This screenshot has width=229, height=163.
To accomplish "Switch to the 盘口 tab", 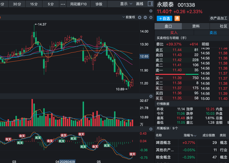I will pyautogui.click(x=168, y=26).
